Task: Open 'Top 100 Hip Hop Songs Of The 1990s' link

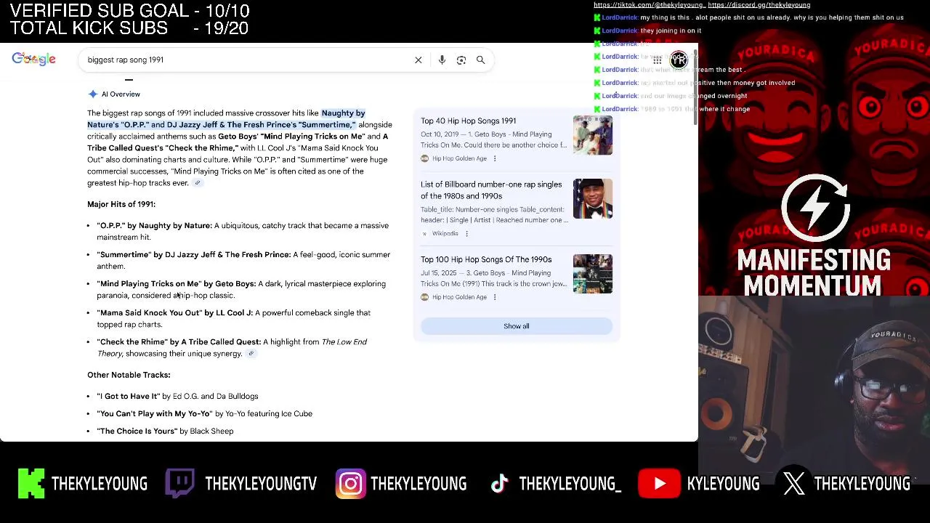Action: tap(486, 259)
